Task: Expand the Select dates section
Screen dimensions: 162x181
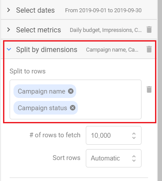Action: click(9, 10)
